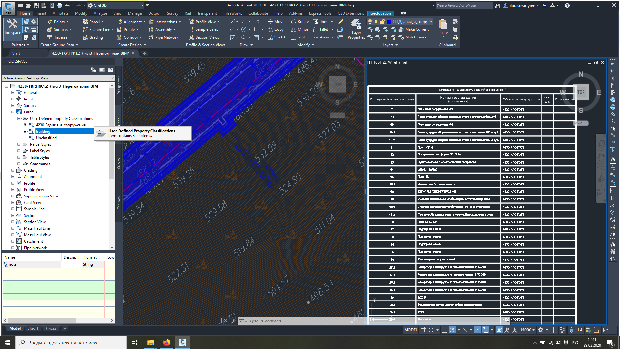
Task: Select Unclassified item in Parcel tree
Action: pos(46,138)
